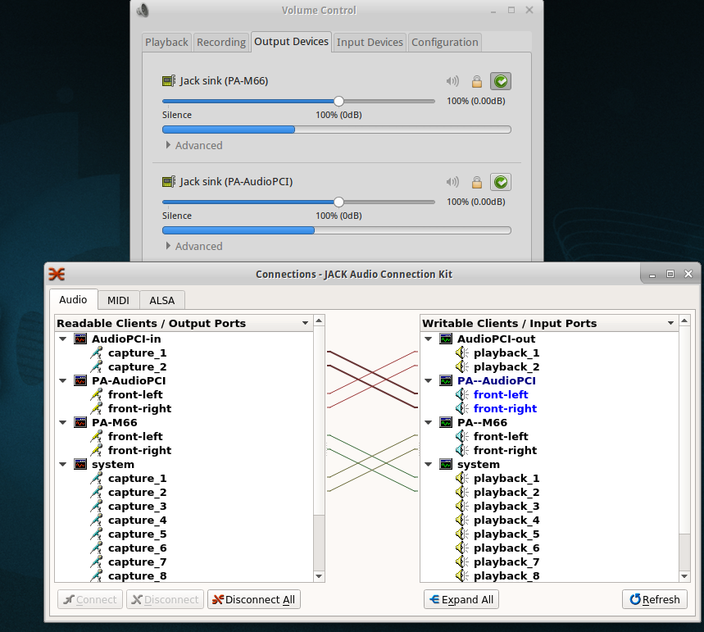704x632 pixels.
Task: Switch to the MIDI tab in Connections
Action: 118,301
